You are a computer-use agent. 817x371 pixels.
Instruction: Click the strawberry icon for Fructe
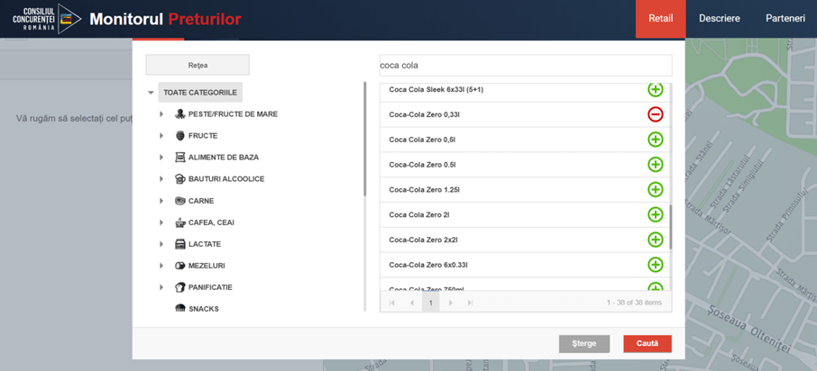coord(179,136)
